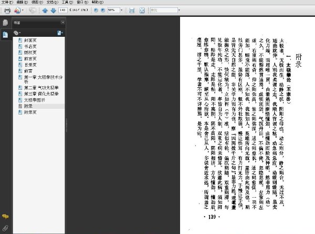Open the zoom percentage dropdown arrow
This screenshot has width=315, height=234.
(x=122, y=10)
